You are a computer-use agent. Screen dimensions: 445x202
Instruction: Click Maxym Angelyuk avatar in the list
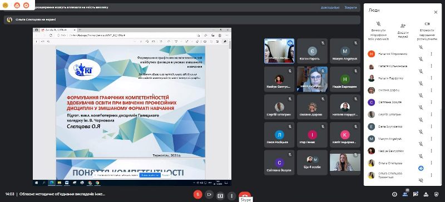click(371, 139)
